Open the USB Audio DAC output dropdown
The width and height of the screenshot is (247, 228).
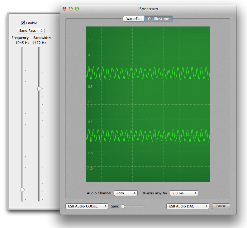pyautogui.click(x=188, y=206)
